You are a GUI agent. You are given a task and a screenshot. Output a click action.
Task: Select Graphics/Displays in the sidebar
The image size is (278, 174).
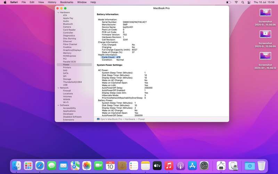pos(72,50)
